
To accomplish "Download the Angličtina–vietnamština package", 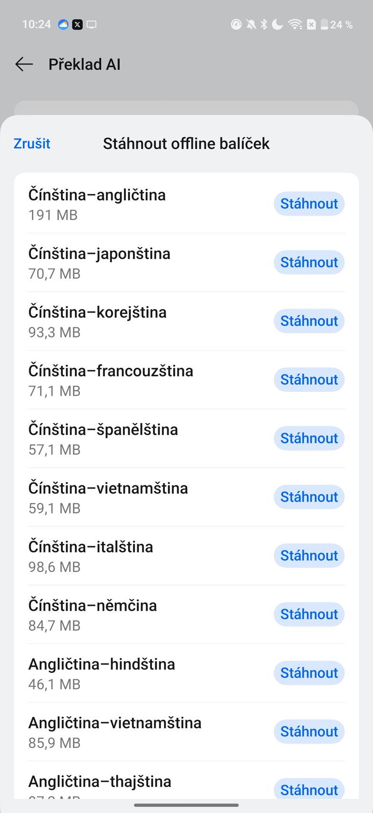I will coord(309,731).
